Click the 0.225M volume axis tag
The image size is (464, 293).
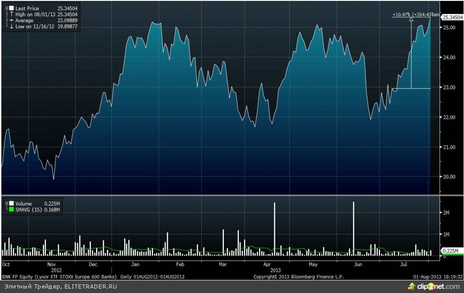click(450, 251)
